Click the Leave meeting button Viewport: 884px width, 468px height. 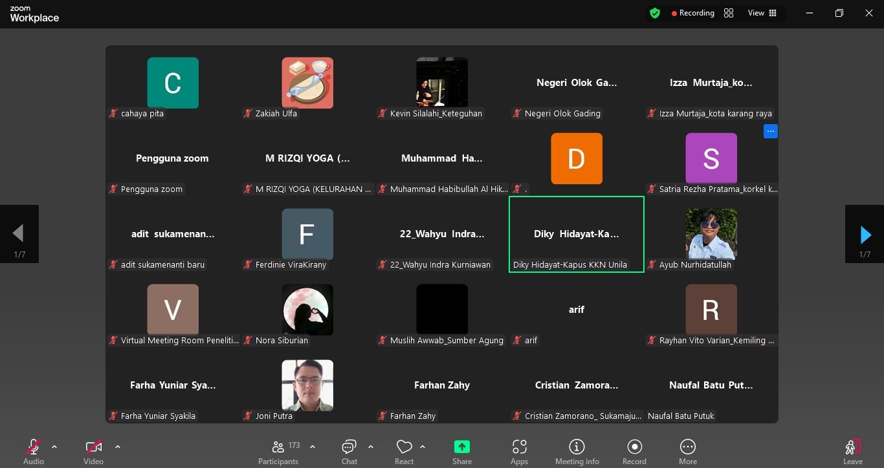coord(852,451)
